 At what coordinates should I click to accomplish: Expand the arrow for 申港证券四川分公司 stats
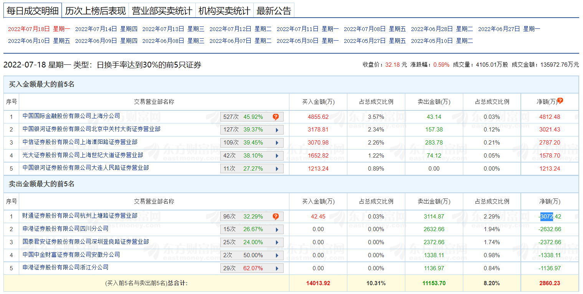277,230
